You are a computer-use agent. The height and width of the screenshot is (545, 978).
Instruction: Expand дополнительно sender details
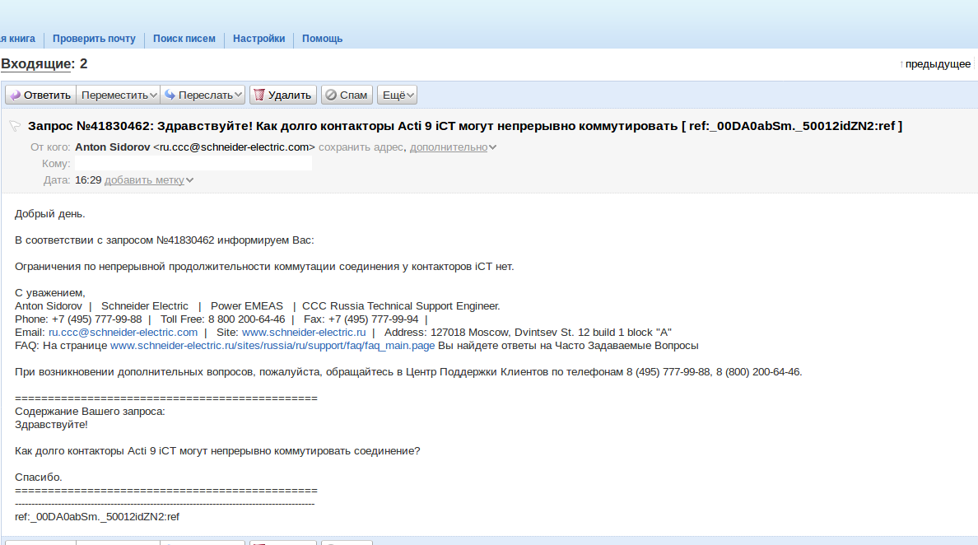tap(453, 147)
